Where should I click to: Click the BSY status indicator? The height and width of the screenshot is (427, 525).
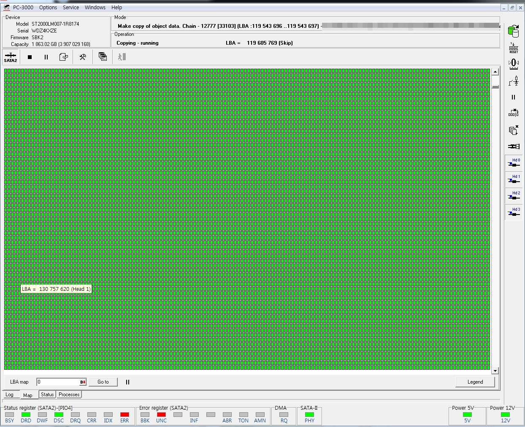pyautogui.click(x=9, y=415)
